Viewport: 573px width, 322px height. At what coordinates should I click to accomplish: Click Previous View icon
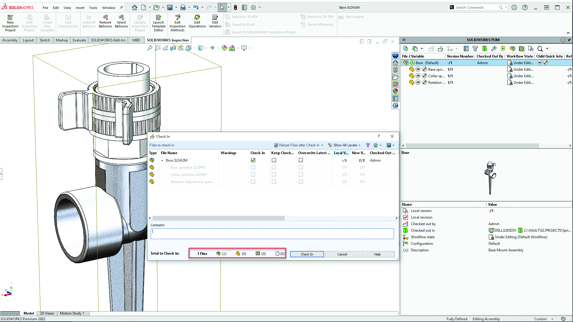coord(165,48)
